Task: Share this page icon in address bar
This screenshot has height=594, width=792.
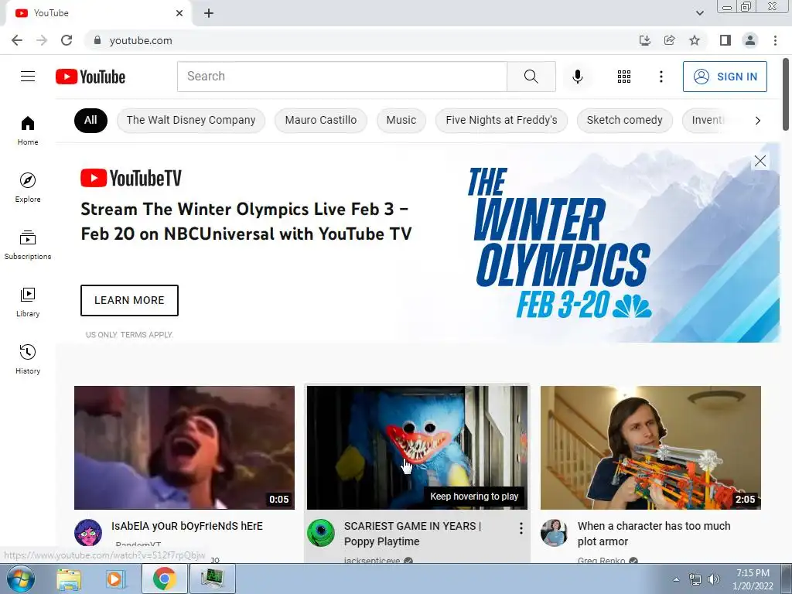Action: tap(670, 40)
